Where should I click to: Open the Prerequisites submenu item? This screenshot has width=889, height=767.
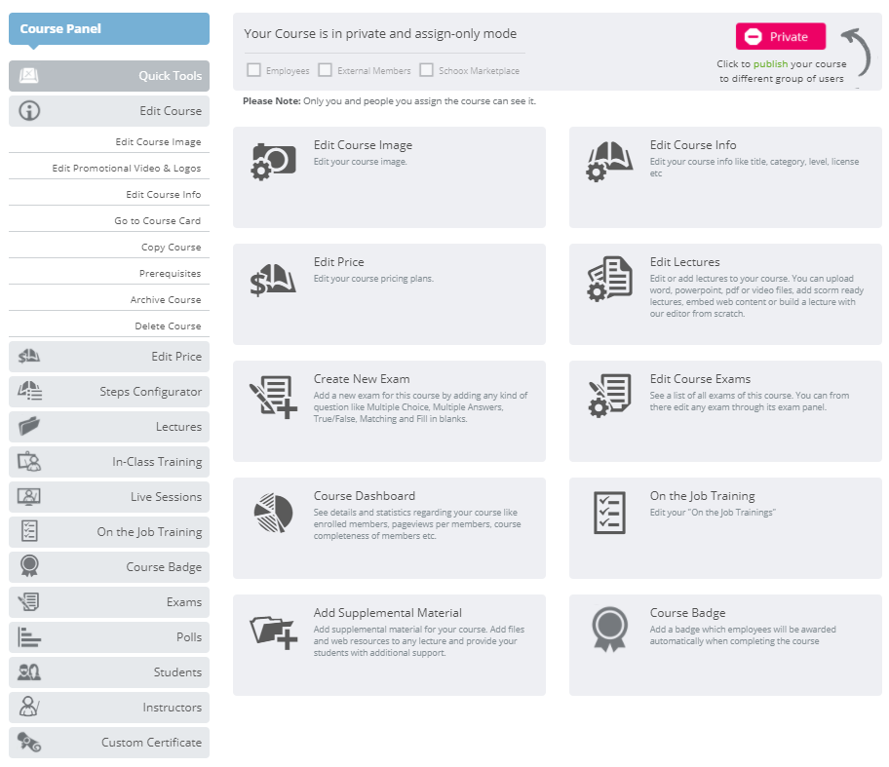click(170, 273)
